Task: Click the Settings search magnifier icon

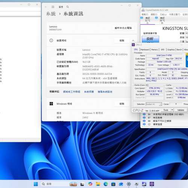Action: (x=68, y=7)
